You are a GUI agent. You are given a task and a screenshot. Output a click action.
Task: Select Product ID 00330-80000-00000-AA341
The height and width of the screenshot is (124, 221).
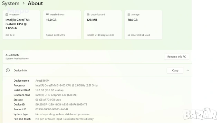51,110
